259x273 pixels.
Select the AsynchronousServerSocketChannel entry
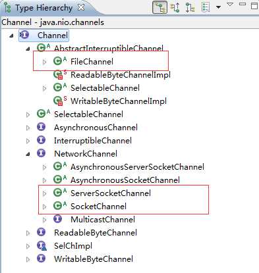(137, 167)
